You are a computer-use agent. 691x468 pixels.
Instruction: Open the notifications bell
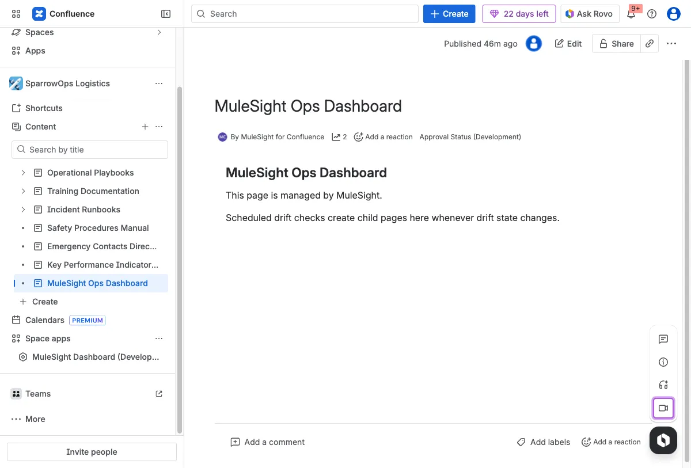pos(631,14)
